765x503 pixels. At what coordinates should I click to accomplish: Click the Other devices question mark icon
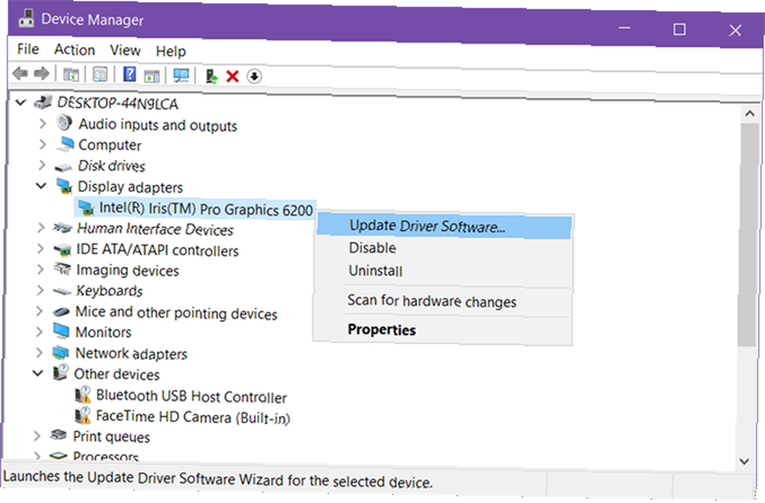[60, 372]
